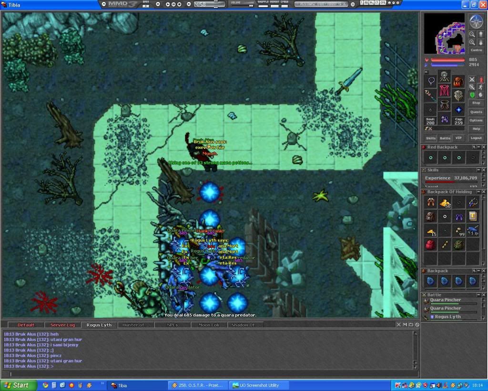Close the Backpack Of Holding panel
Image resolution: width=488 pixels, height=391 pixels.
pyautogui.click(x=484, y=192)
